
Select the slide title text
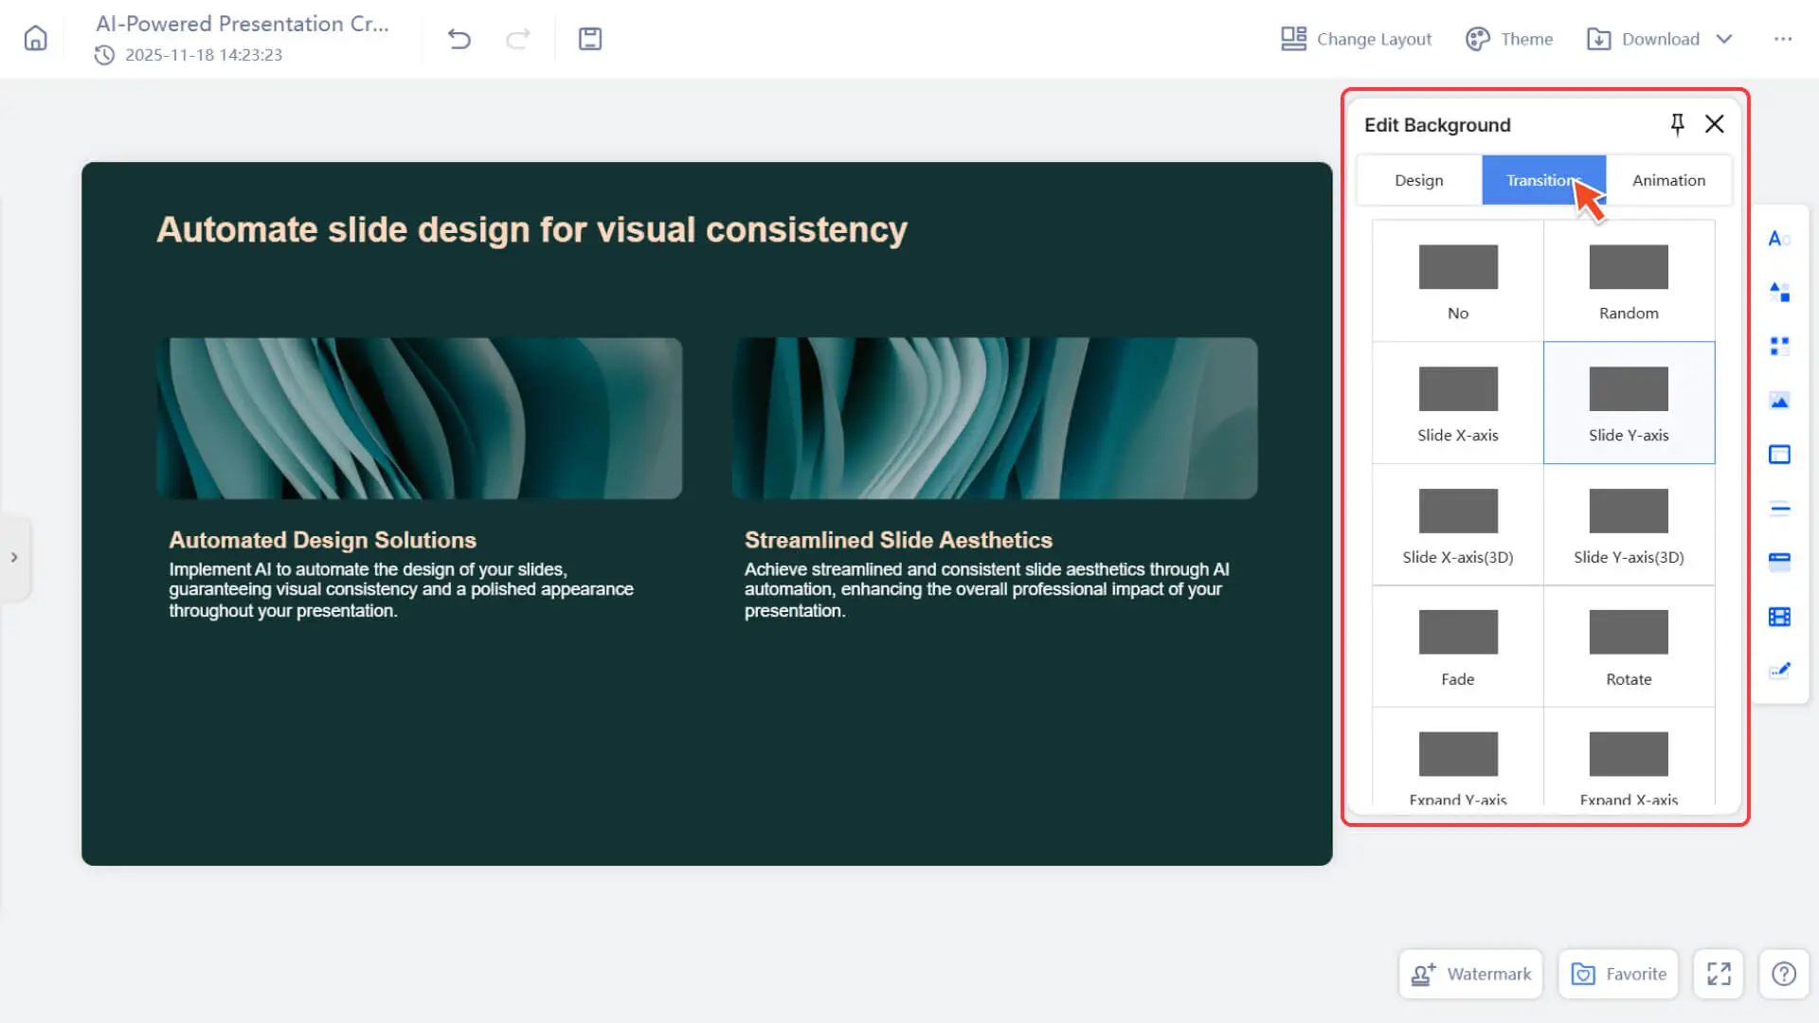coord(531,229)
